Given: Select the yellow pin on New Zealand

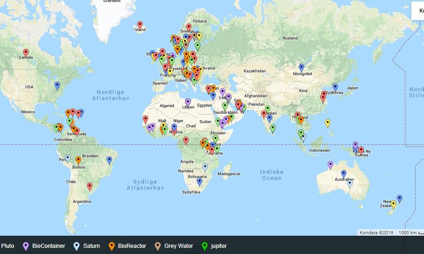Looking at the screenshot, I should click(393, 205).
